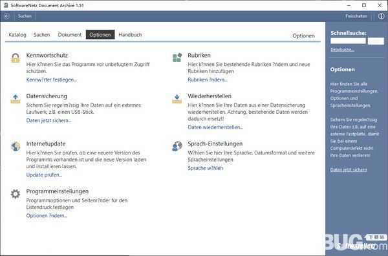Follow the Update prüfen... link

(x=44, y=175)
